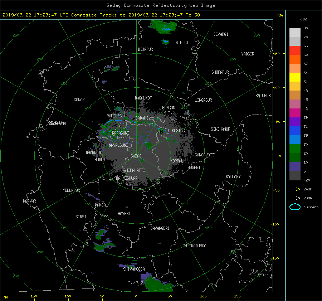Click the white 80 dBZ legend swatch
This screenshot has height=301, width=322.
pyautogui.click(x=295, y=32)
